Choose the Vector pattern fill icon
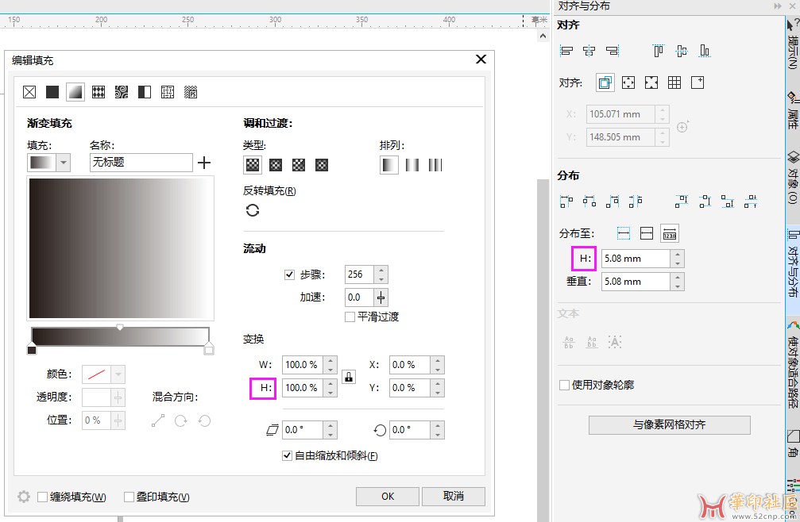Viewport: 800px width, 522px height. (x=99, y=92)
